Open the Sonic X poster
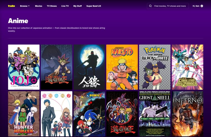The height and width of the screenshot is (137, 211). coord(89,114)
